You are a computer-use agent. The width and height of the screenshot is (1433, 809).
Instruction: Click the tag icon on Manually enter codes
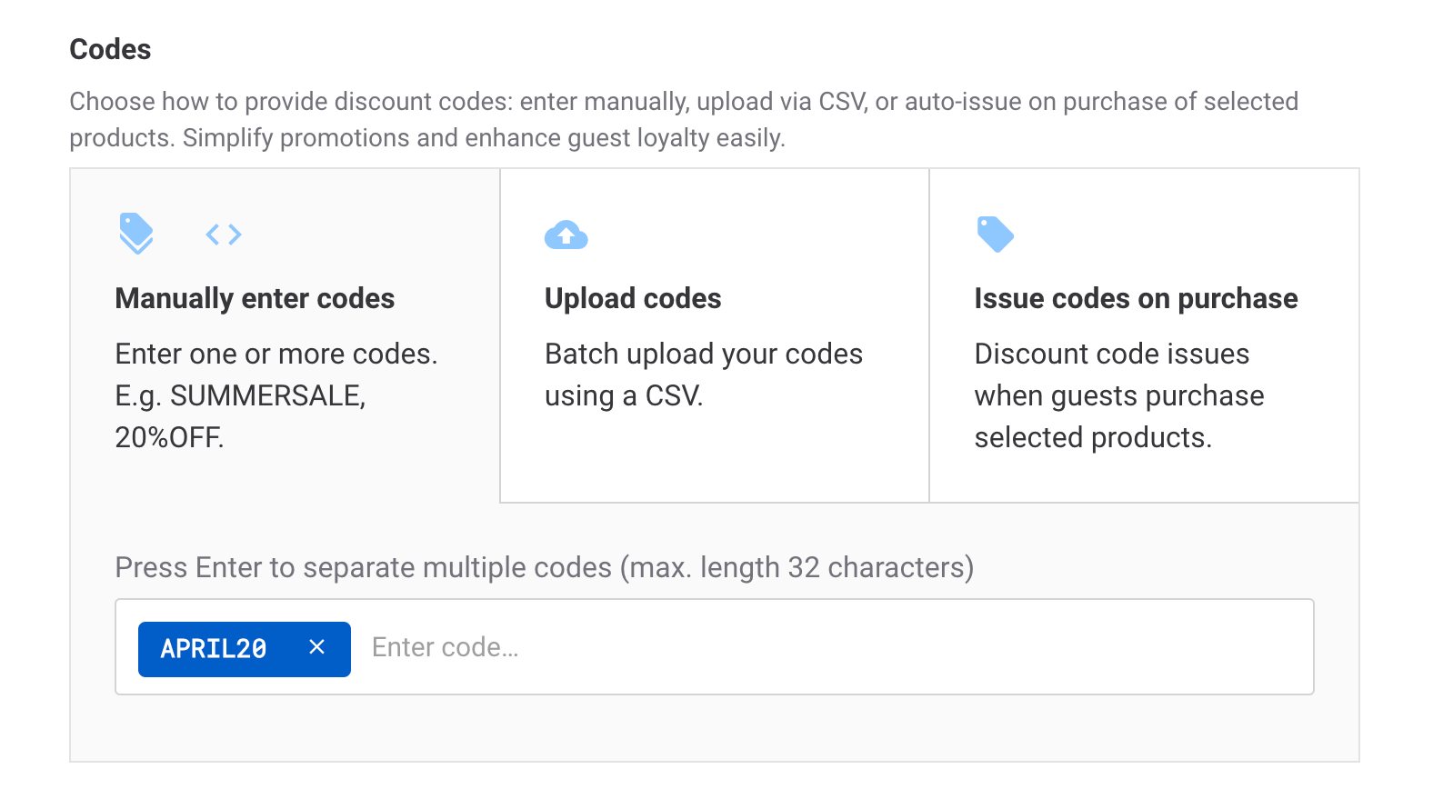tap(136, 234)
